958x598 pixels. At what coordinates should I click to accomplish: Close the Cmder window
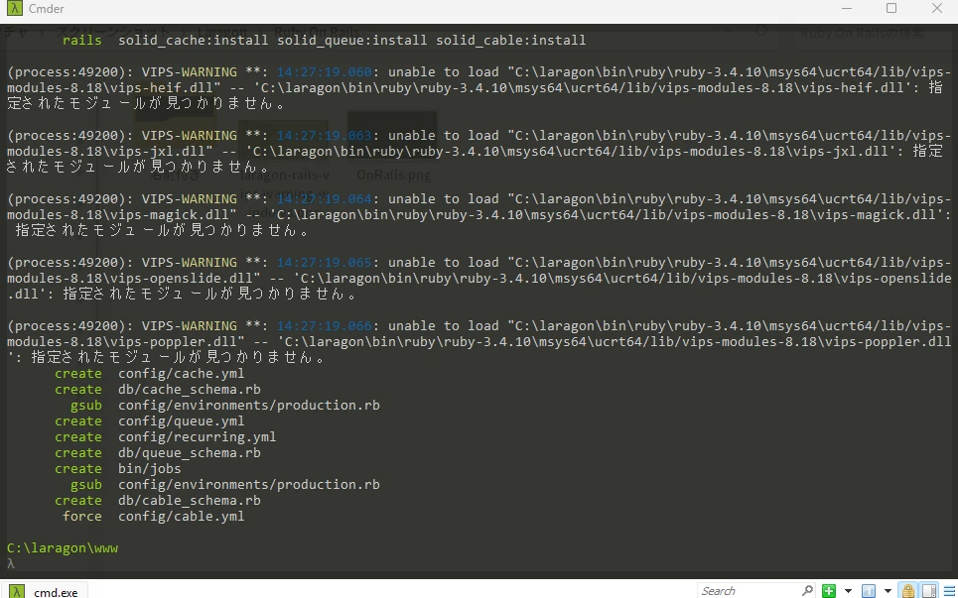click(x=936, y=9)
